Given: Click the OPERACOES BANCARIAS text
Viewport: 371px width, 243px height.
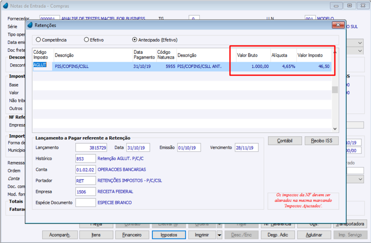Looking at the screenshot, I should [122, 169].
